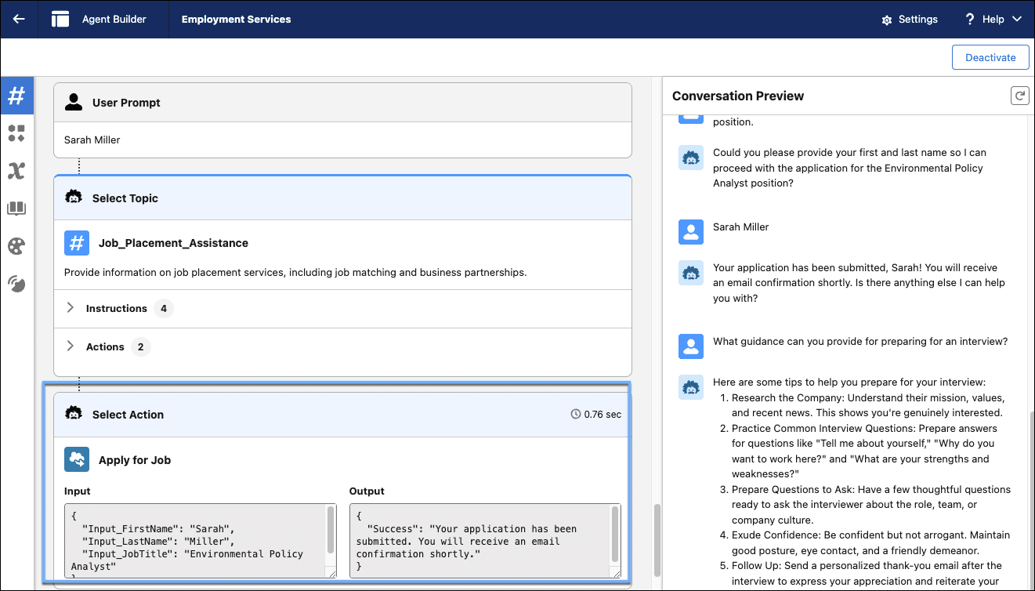Click the back arrow in header
1035x591 pixels.
(19, 19)
